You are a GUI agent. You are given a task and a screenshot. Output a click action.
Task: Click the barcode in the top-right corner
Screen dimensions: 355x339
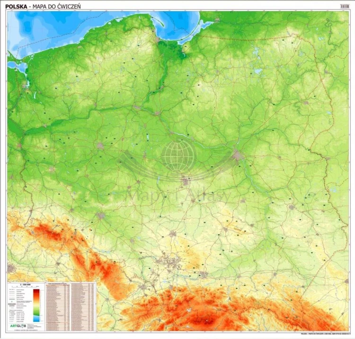click(345, 7)
